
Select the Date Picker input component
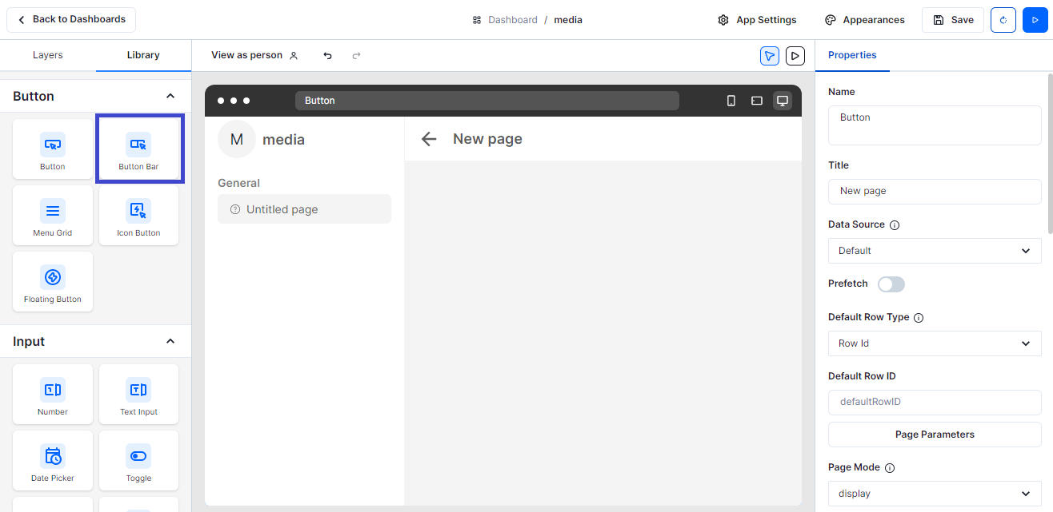[53, 461]
